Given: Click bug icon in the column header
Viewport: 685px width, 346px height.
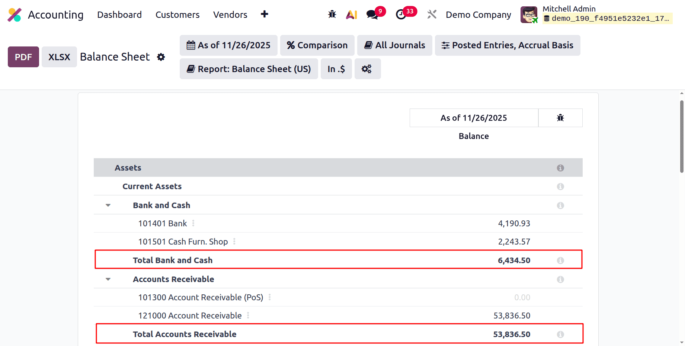Looking at the screenshot, I should tap(560, 118).
